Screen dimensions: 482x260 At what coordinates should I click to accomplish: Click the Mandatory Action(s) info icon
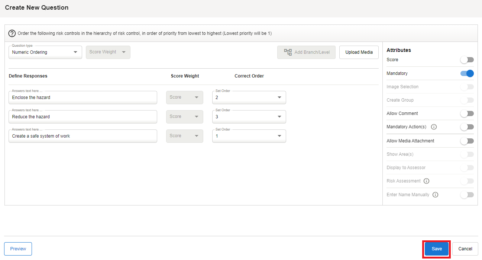pyautogui.click(x=434, y=127)
